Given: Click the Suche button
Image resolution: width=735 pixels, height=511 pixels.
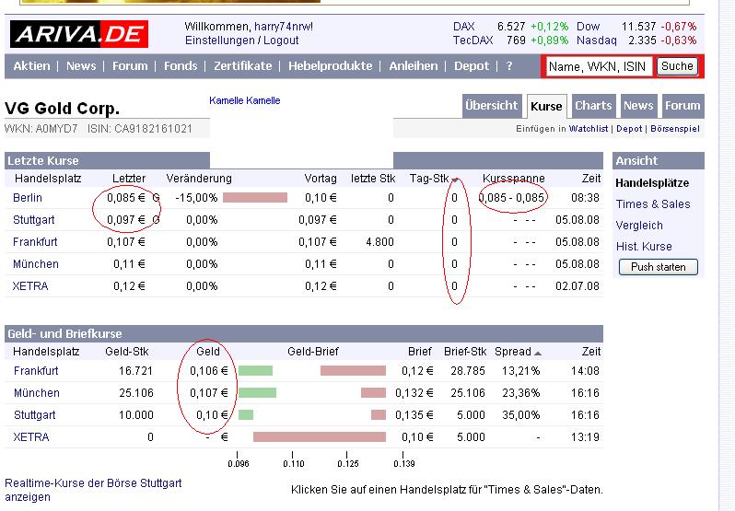Looking at the screenshot, I should (677, 66).
